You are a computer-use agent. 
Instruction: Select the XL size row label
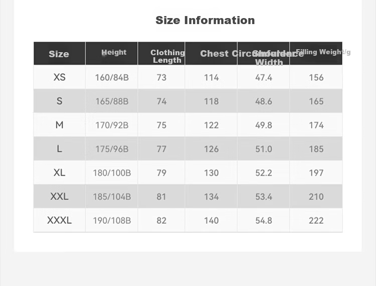pos(60,173)
